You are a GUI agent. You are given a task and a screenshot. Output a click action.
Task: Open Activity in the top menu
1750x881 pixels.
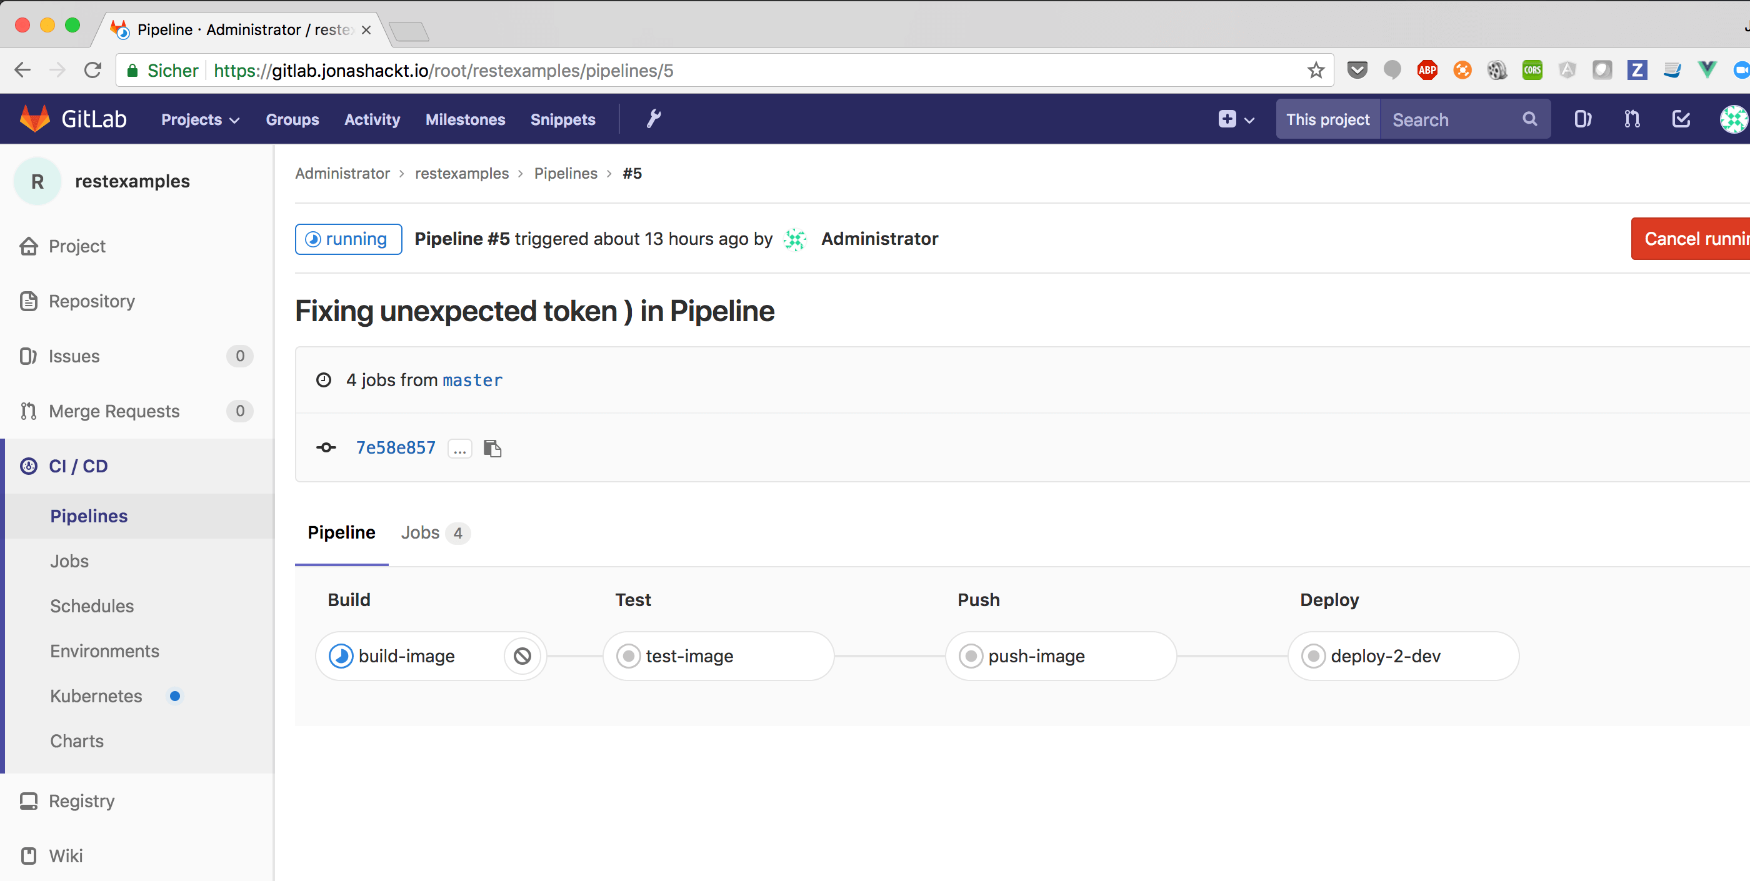click(372, 119)
